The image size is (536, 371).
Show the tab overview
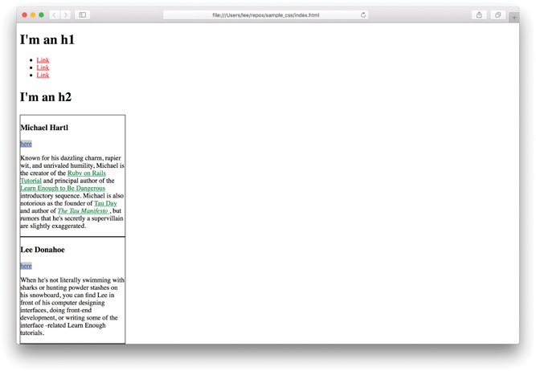coord(497,15)
